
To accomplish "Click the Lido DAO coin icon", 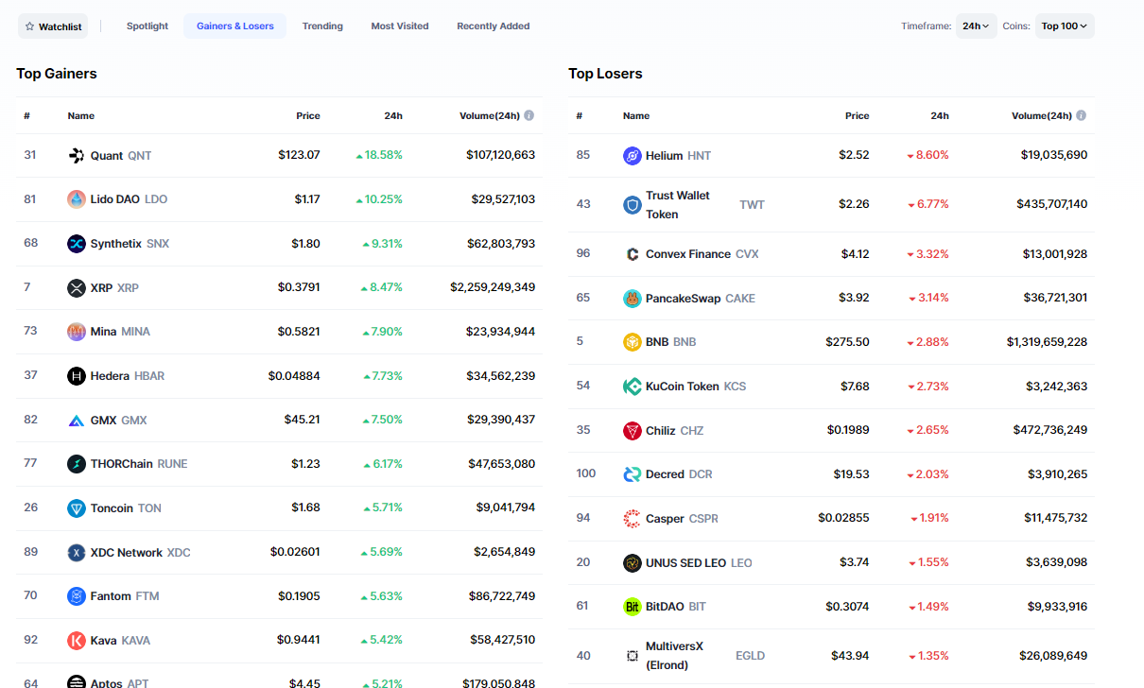I will pos(77,199).
